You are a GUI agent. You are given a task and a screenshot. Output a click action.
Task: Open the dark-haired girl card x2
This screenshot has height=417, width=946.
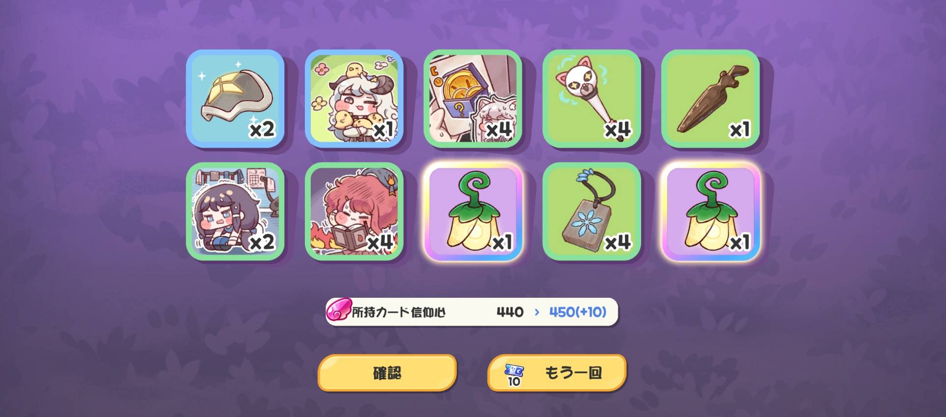pos(235,211)
